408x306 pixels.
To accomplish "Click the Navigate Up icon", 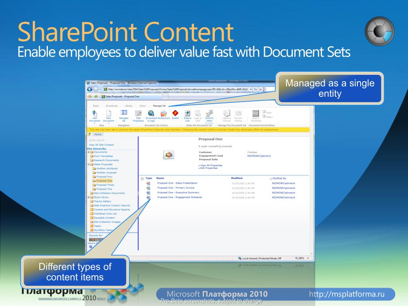I will coord(124,113).
